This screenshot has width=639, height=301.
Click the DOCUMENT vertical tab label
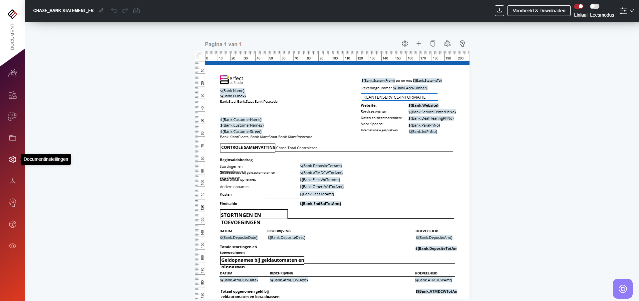point(12,37)
